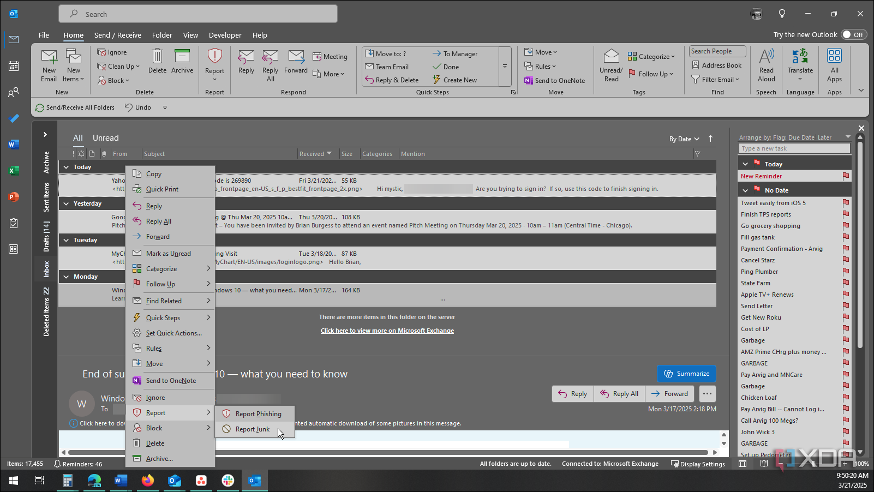The width and height of the screenshot is (874, 492).
Task: Collapse the No Date task group
Action: click(745, 190)
